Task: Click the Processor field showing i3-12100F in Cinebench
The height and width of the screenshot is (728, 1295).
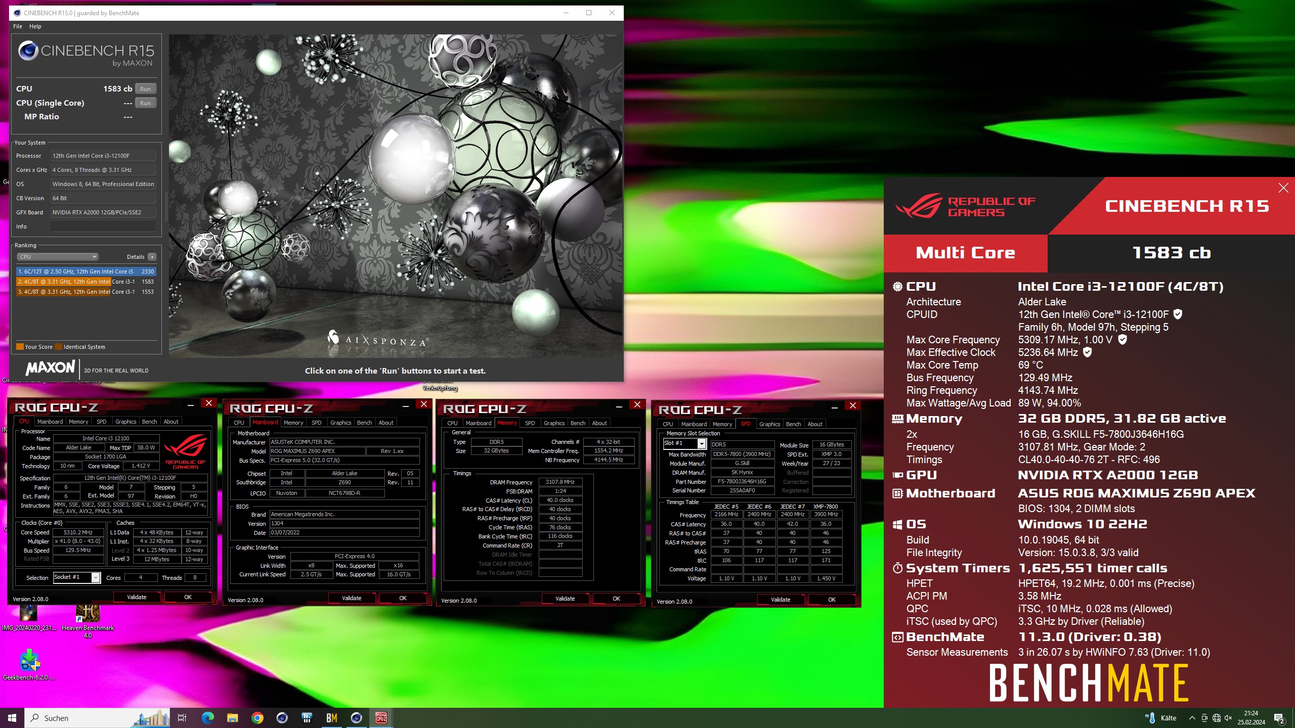Action: [x=103, y=156]
